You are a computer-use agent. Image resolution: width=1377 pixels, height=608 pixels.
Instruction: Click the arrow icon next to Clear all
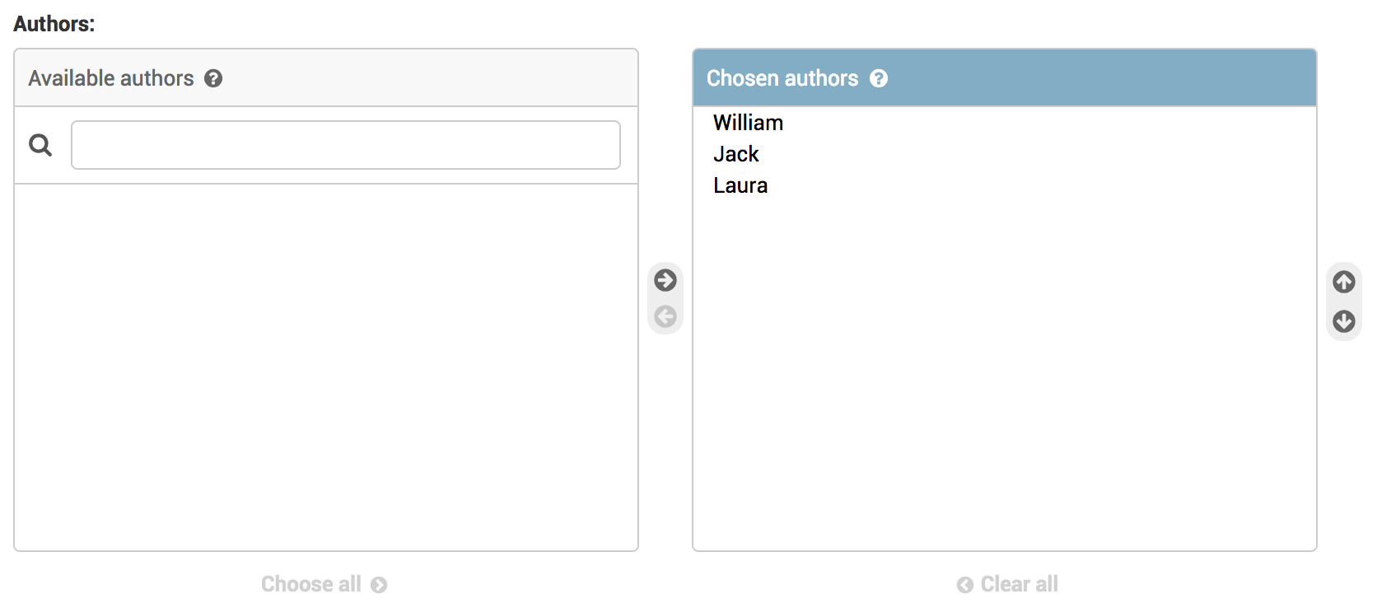[x=964, y=585]
